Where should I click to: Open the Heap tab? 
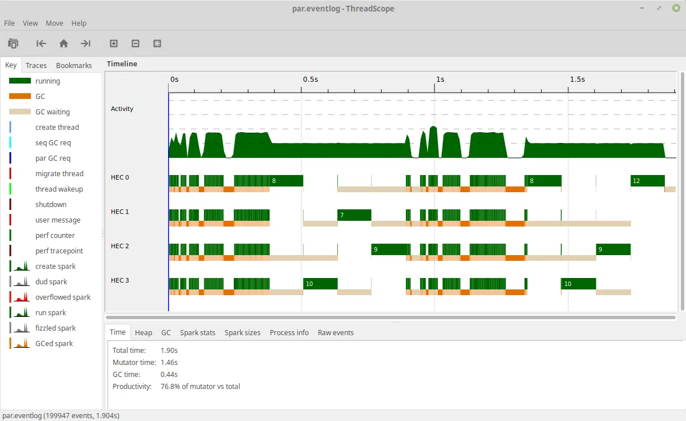pyautogui.click(x=143, y=332)
